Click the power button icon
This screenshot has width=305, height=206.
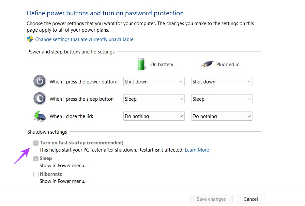[40, 81]
